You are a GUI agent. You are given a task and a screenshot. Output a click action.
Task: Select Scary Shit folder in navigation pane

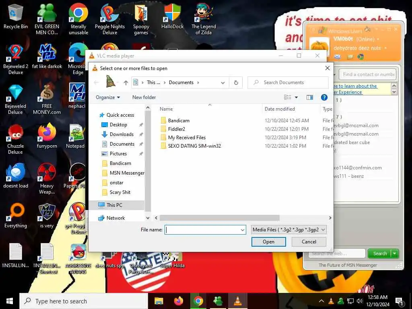[x=120, y=192]
